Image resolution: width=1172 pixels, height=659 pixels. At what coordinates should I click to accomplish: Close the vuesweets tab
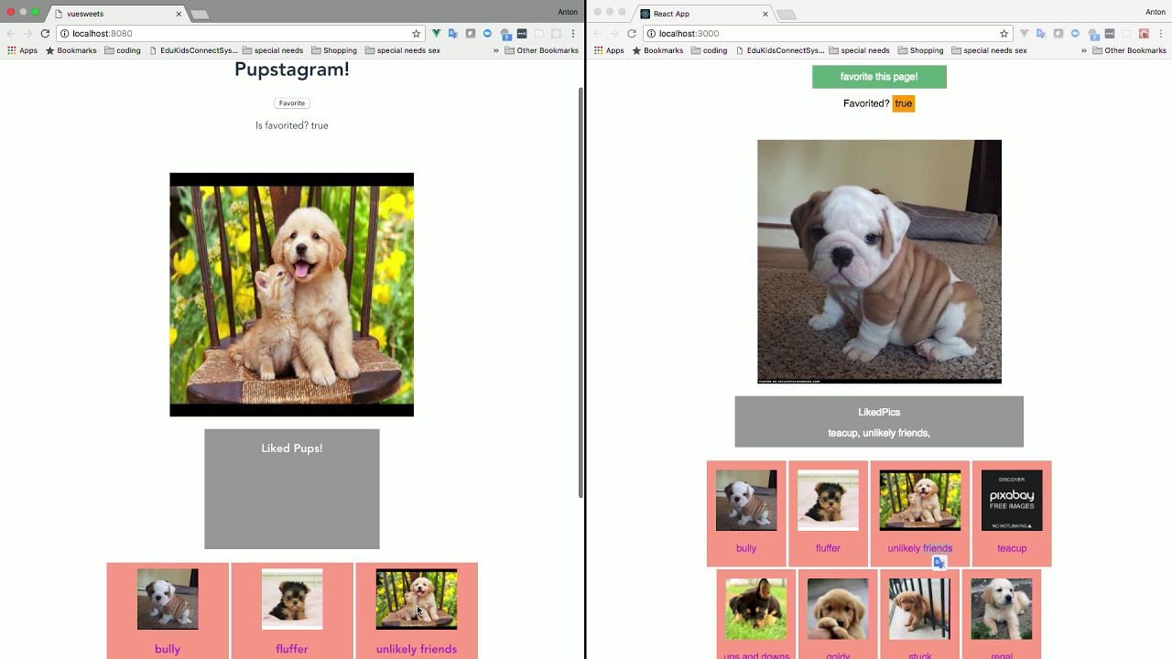click(x=179, y=14)
